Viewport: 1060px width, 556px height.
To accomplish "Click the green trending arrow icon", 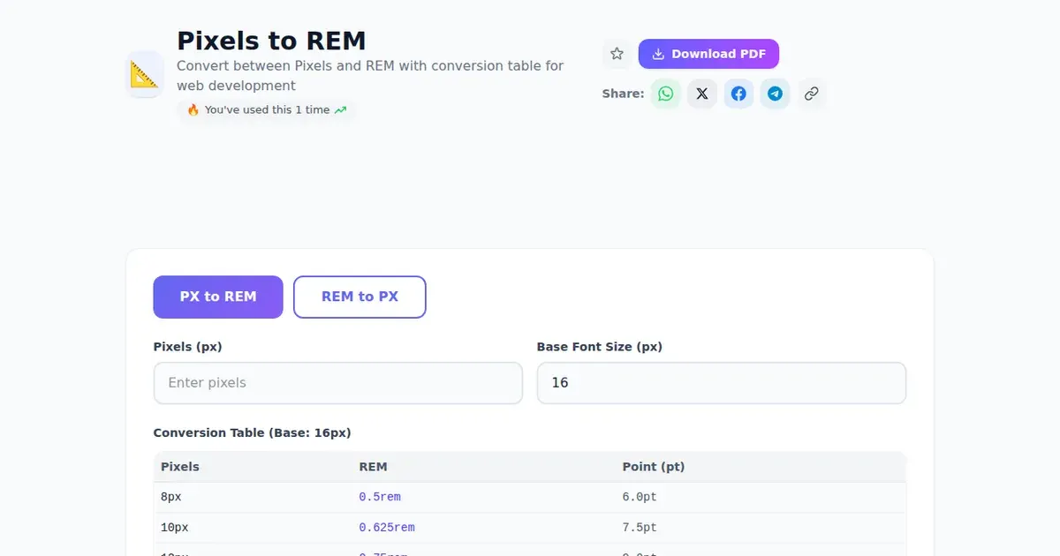I will coord(341,110).
